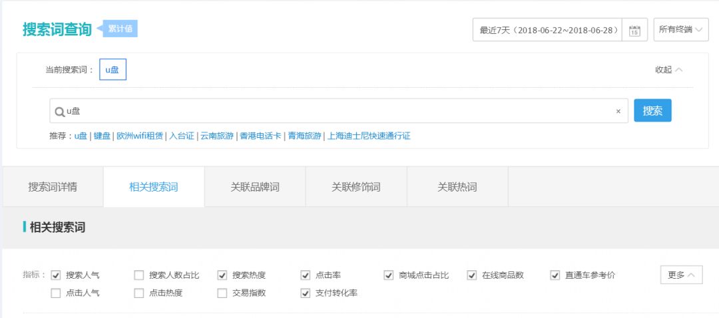This screenshot has height=318, width=719.
Task: Collapse panel with 收起
Action: point(669,70)
